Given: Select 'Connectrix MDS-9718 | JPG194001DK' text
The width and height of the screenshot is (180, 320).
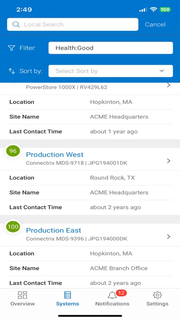Looking at the screenshot, I should point(77,163).
